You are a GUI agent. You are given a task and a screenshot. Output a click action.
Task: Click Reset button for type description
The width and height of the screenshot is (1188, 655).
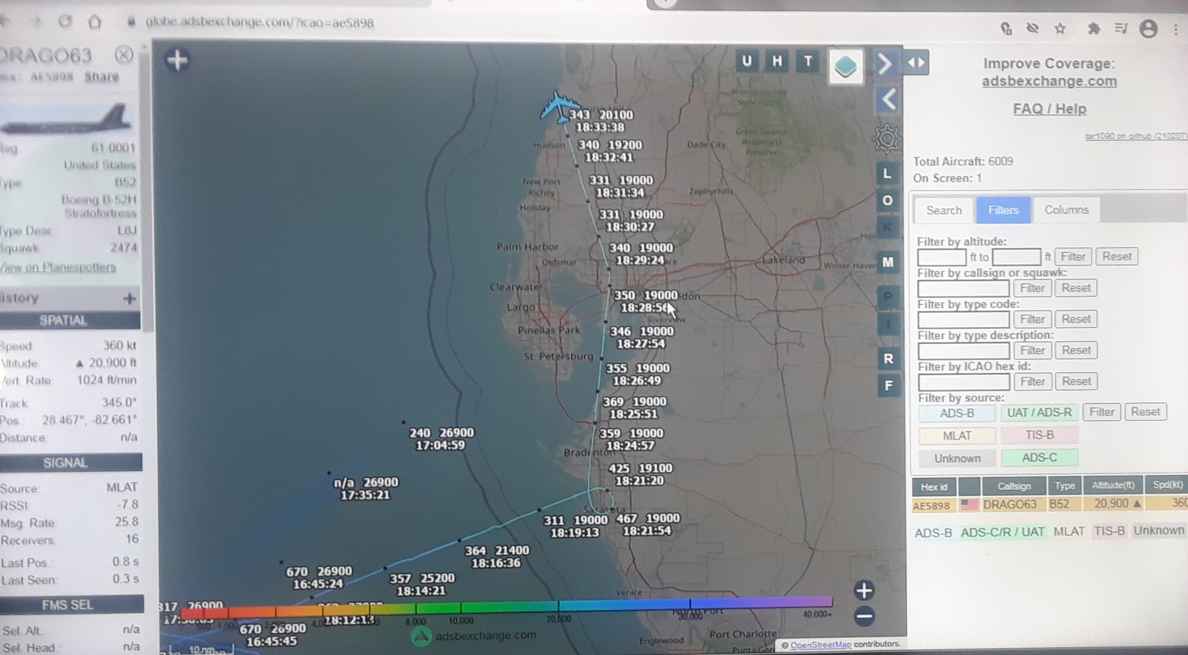pyautogui.click(x=1076, y=350)
